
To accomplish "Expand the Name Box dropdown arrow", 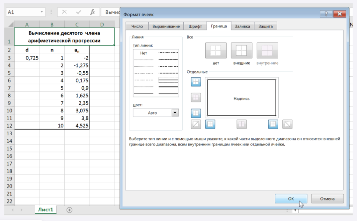I will (x=42, y=12).
